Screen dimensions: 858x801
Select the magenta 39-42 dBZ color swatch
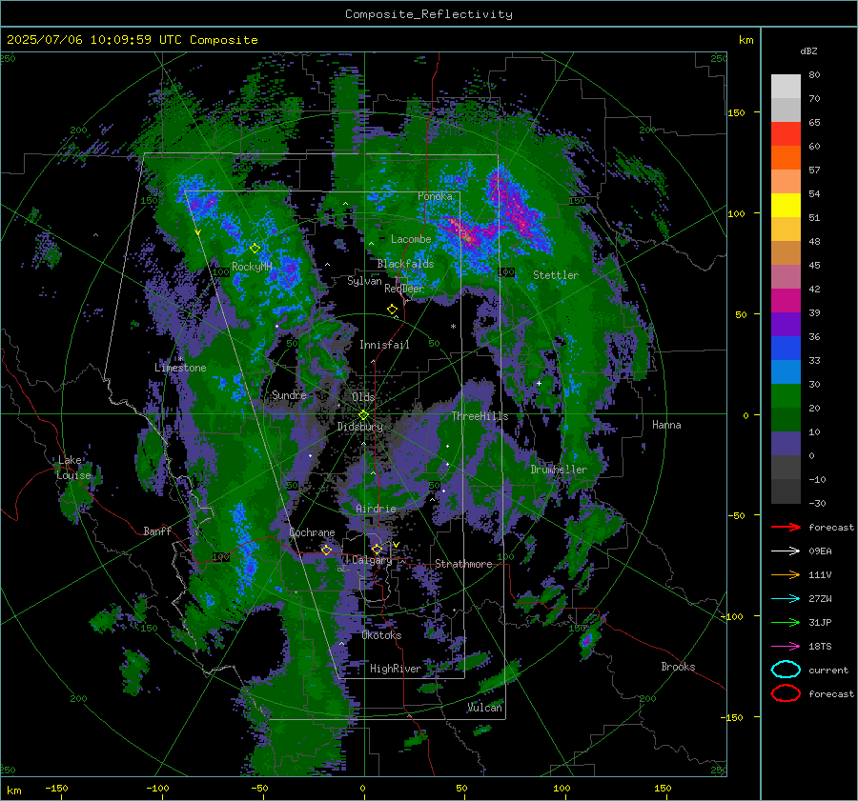pyautogui.click(x=786, y=301)
